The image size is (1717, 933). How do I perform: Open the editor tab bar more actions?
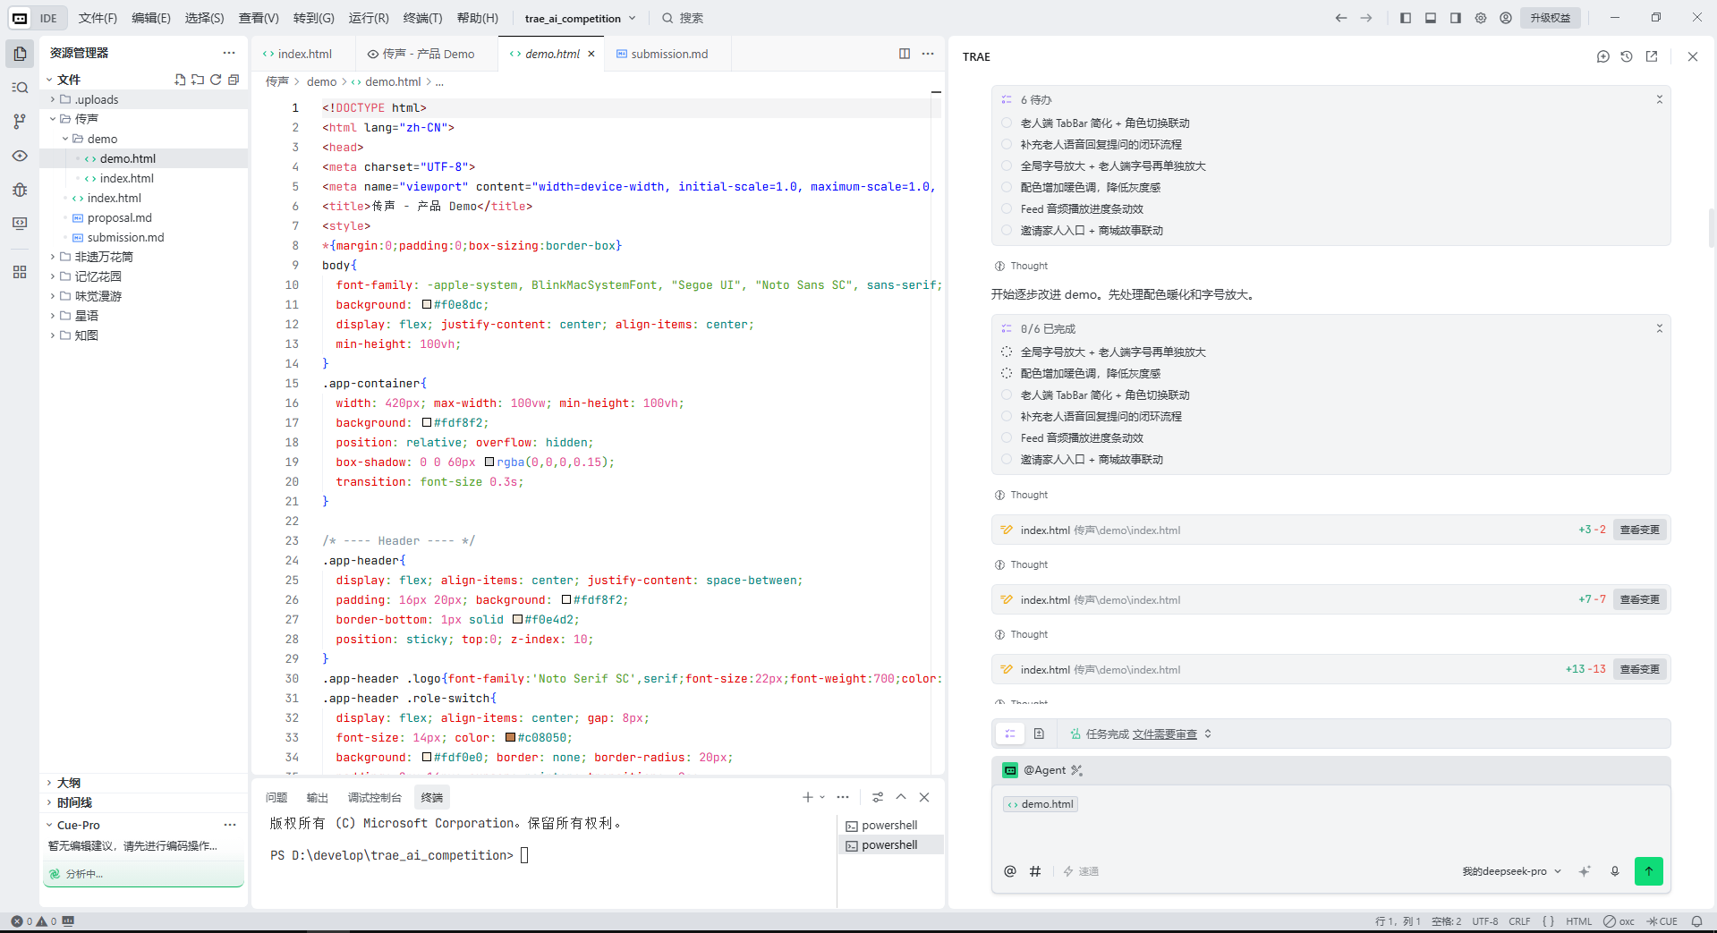(928, 54)
